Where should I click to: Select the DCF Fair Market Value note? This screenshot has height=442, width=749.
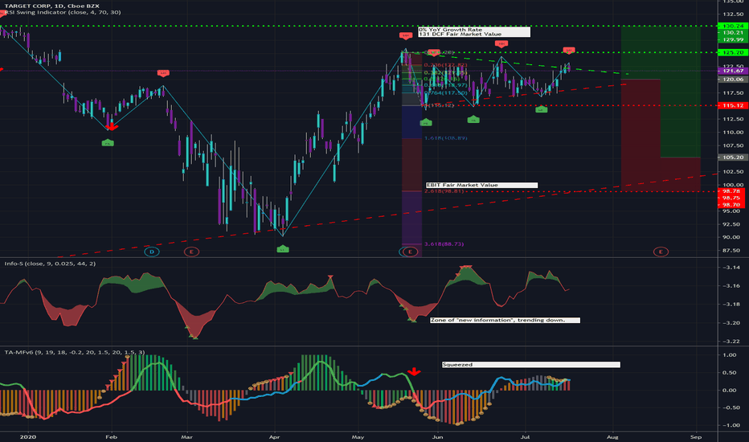pos(474,32)
